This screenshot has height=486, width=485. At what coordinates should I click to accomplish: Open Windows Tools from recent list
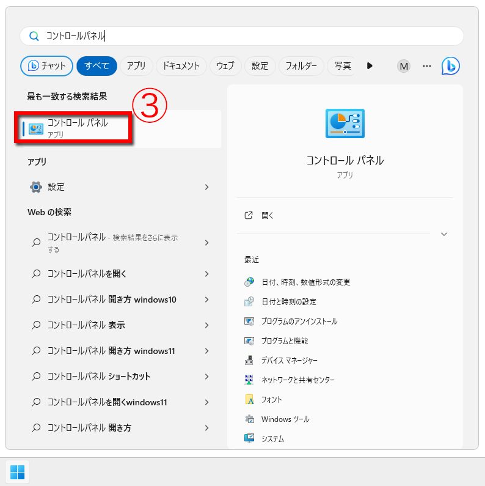285,419
